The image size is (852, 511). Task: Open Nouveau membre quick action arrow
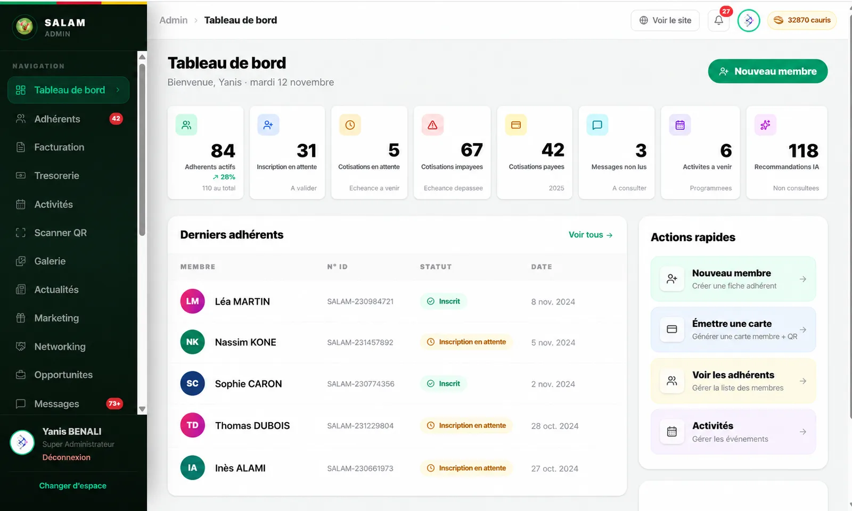[803, 279]
